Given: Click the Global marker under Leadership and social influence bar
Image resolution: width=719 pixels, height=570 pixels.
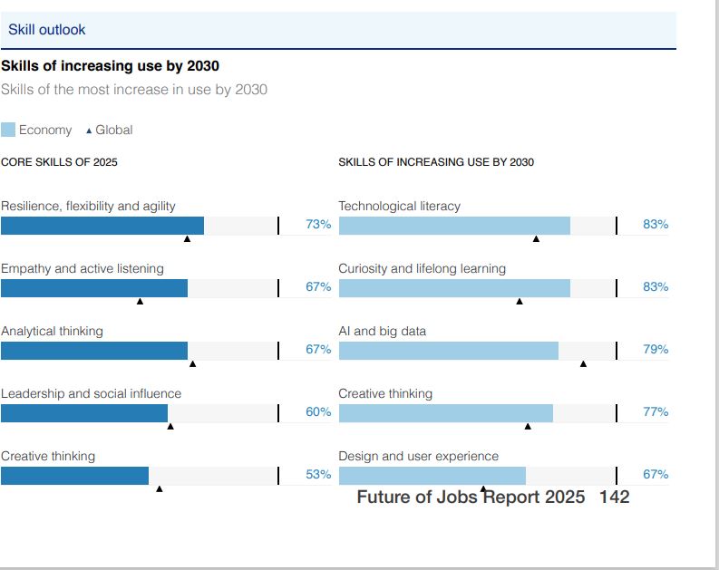Looking at the screenshot, I should 170,426.
